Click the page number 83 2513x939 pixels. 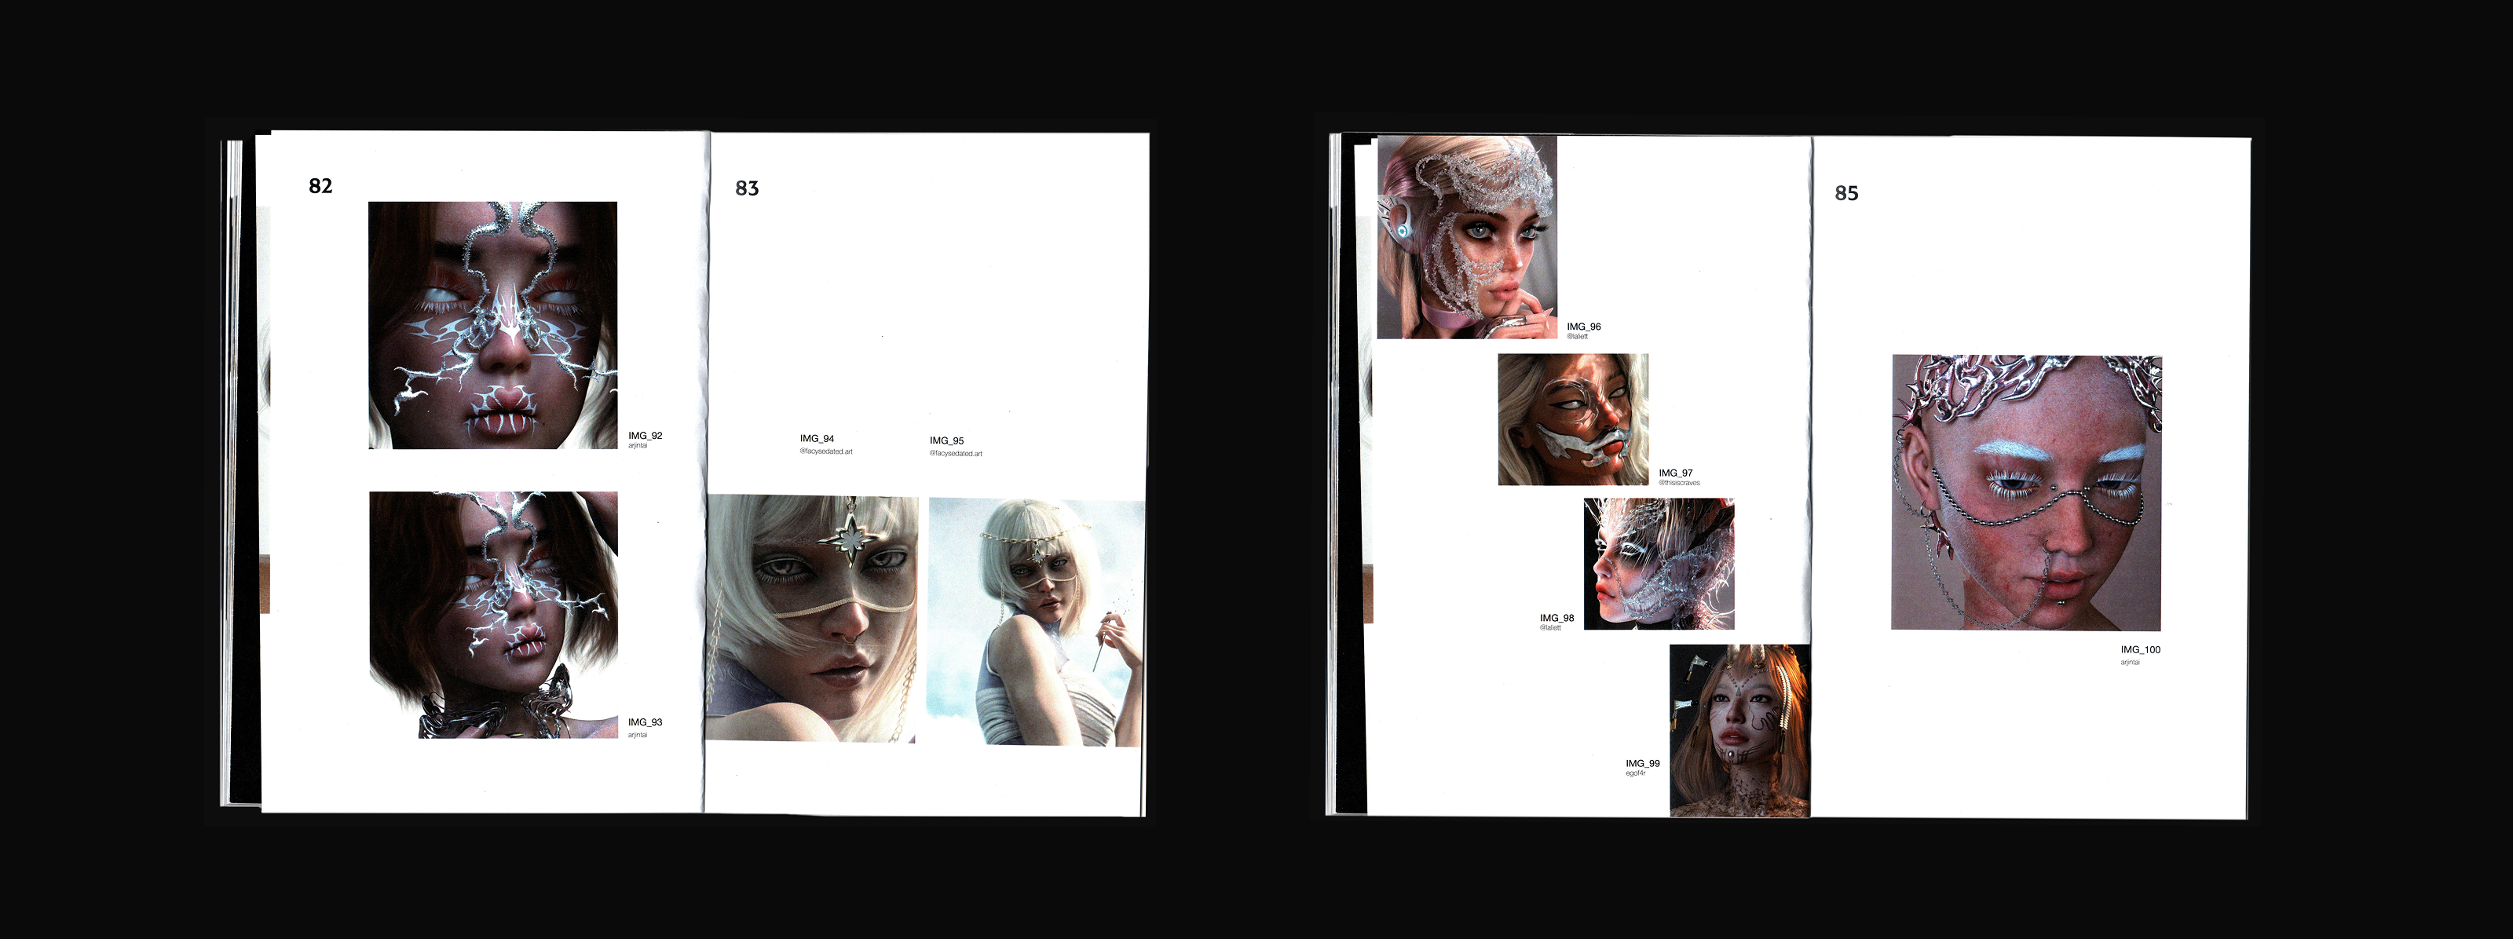pyautogui.click(x=746, y=188)
